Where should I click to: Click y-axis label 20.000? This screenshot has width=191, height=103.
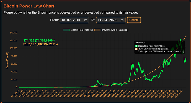[14, 80]
